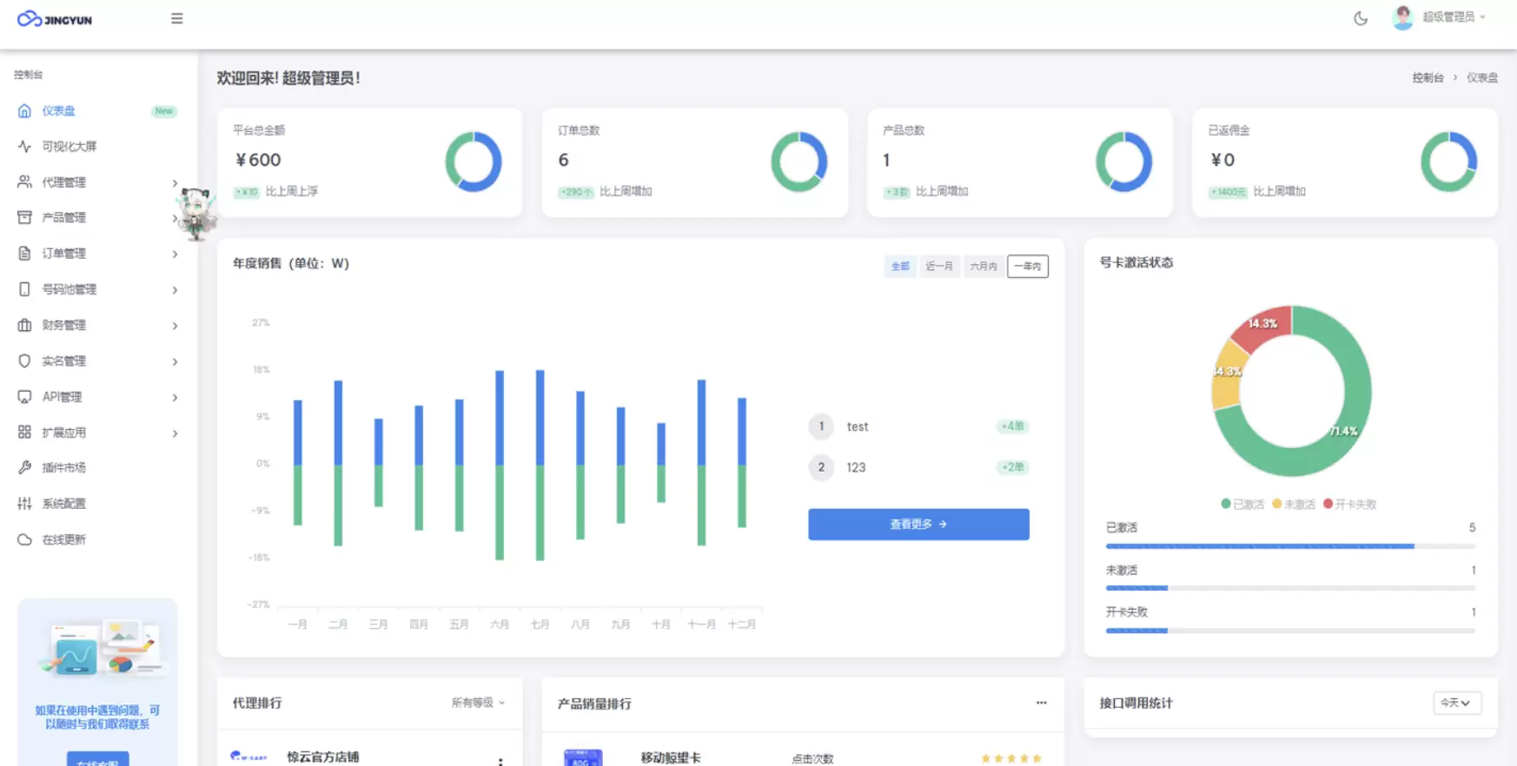
Task: Click the 系统配置 sliders icon
Action: coord(24,504)
